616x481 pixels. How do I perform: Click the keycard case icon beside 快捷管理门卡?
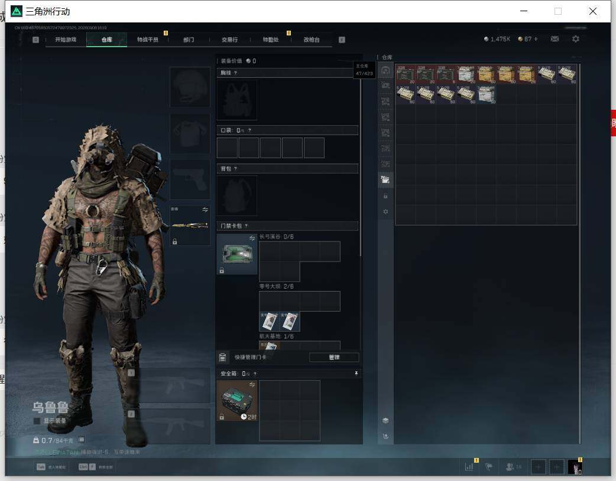coord(222,357)
